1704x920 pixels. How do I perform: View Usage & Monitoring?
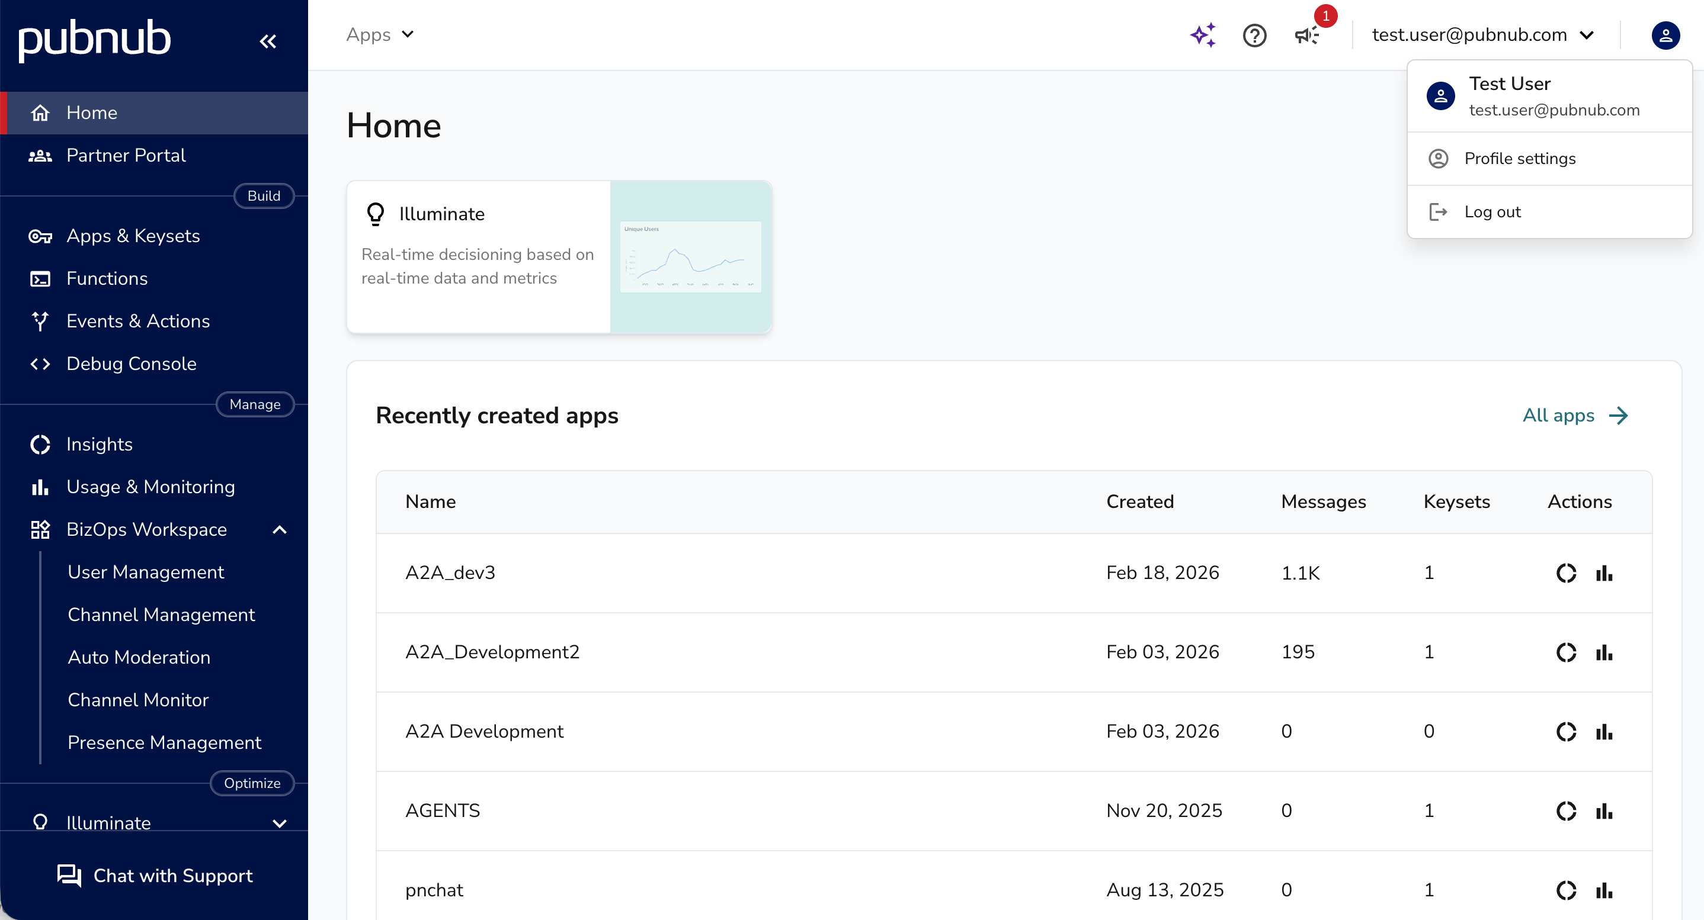coord(150,487)
